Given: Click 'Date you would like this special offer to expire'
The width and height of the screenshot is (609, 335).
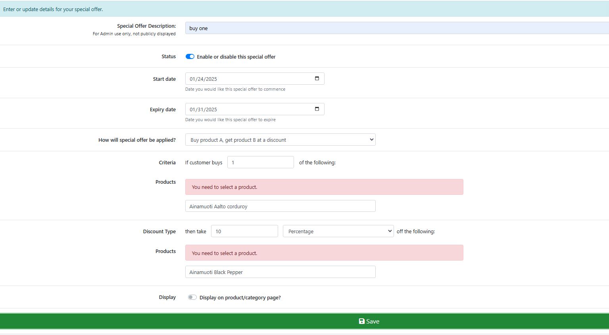Looking at the screenshot, I should pos(231,120).
